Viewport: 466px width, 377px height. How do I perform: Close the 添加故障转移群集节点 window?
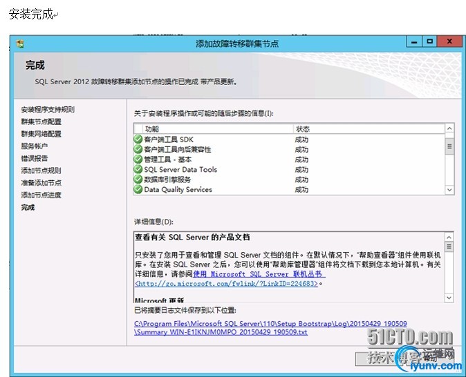coord(449,42)
